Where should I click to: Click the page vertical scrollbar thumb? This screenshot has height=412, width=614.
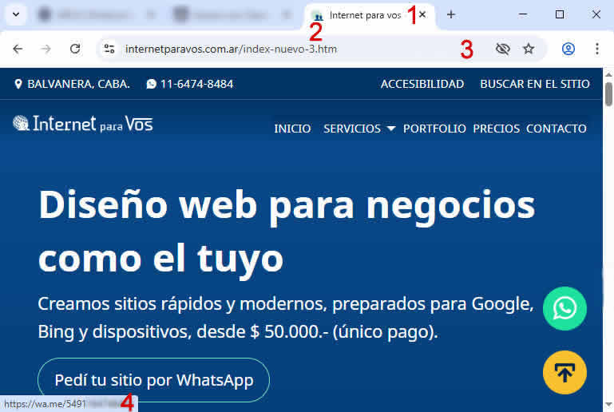tap(608, 94)
